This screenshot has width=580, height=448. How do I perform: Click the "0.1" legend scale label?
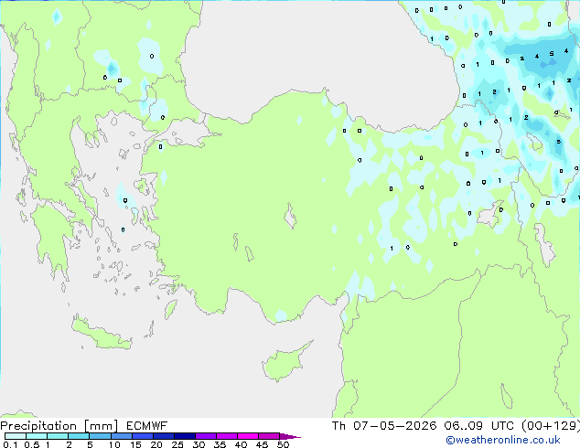(10, 444)
